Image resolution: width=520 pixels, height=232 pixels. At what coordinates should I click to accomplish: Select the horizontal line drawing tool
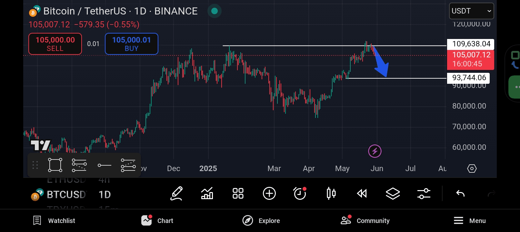[104, 165]
